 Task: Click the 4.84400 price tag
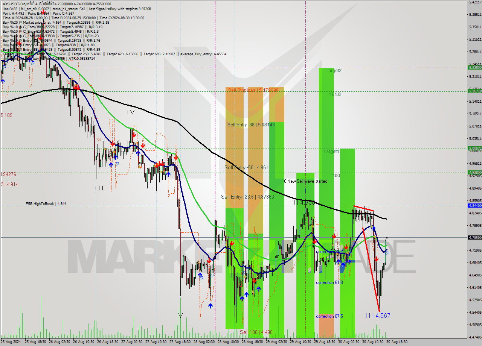click(x=474, y=206)
